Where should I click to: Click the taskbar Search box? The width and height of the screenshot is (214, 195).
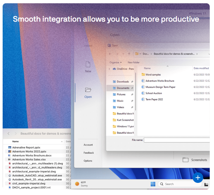(x=180, y=184)
